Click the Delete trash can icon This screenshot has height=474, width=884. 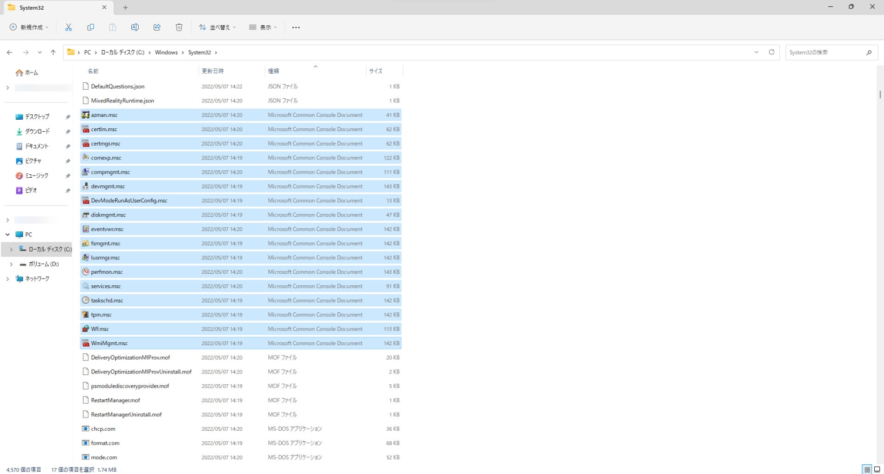179,27
